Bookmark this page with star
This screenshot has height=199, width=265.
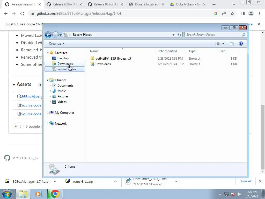[232, 13]
